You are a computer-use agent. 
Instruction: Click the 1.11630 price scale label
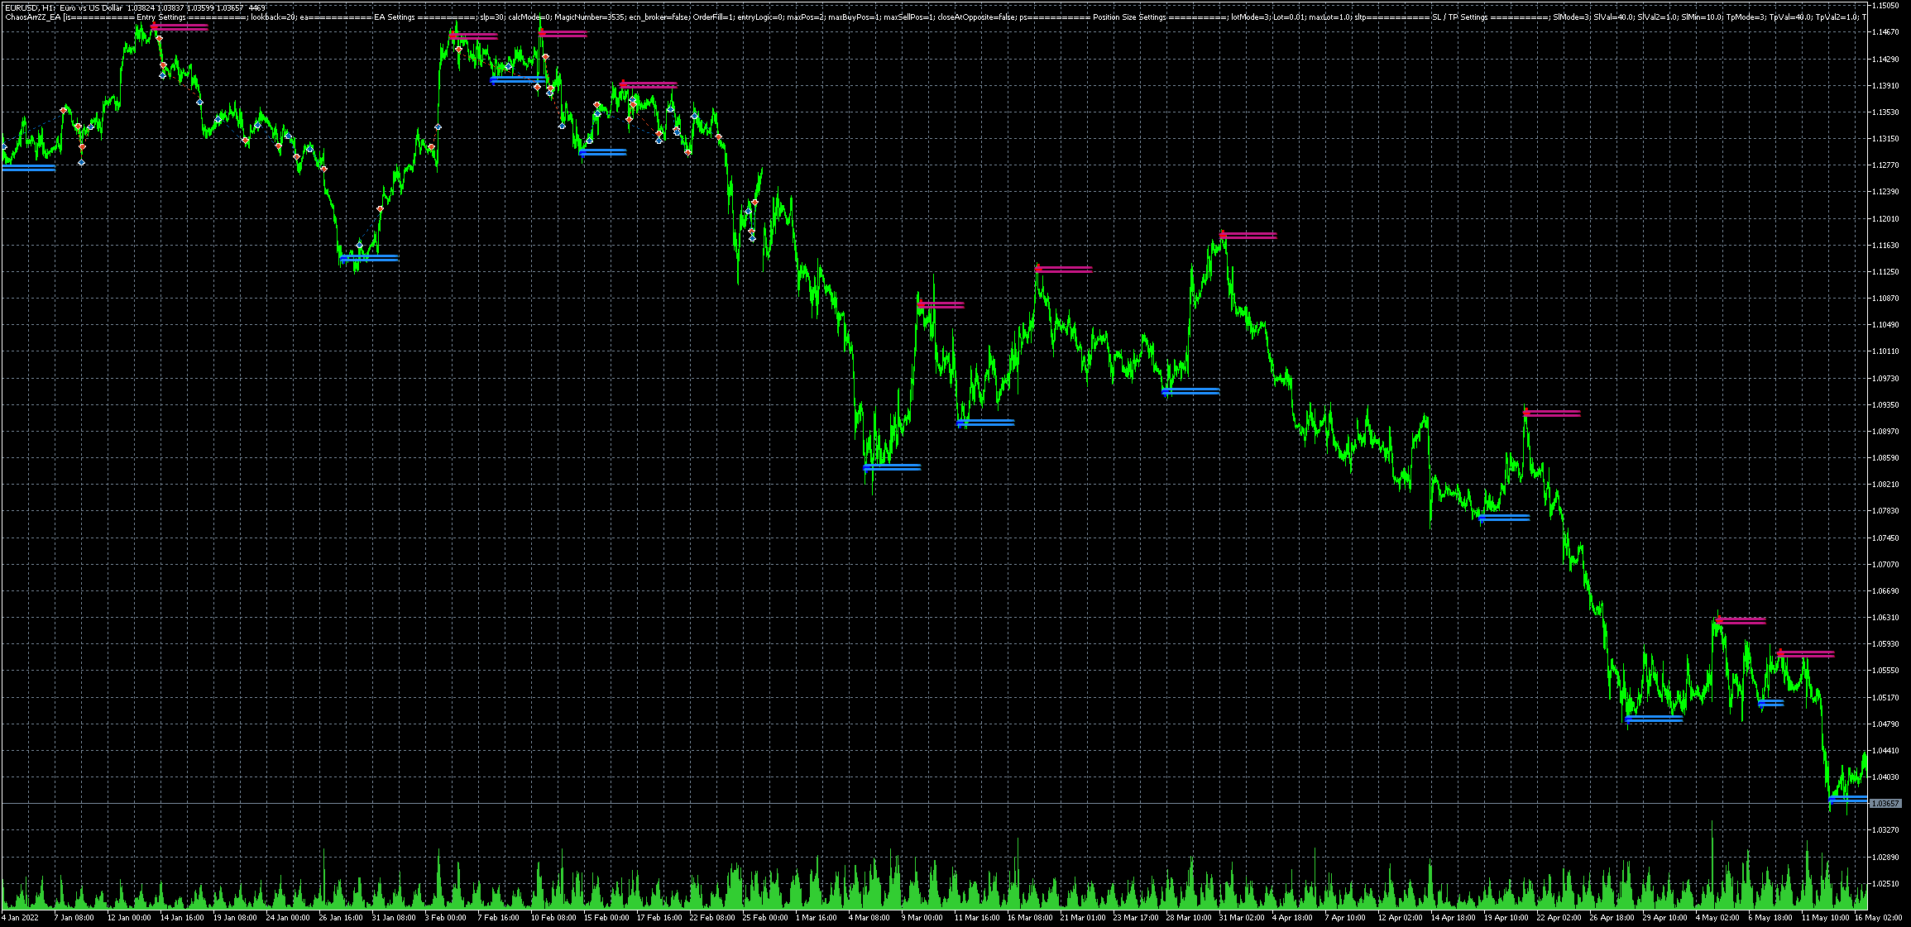coord(1885,245)
